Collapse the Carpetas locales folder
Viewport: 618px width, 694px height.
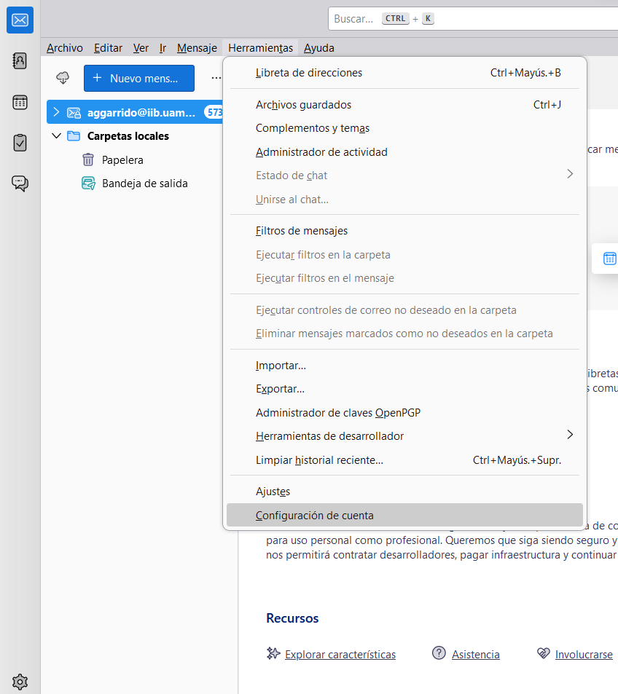(56, 136)
